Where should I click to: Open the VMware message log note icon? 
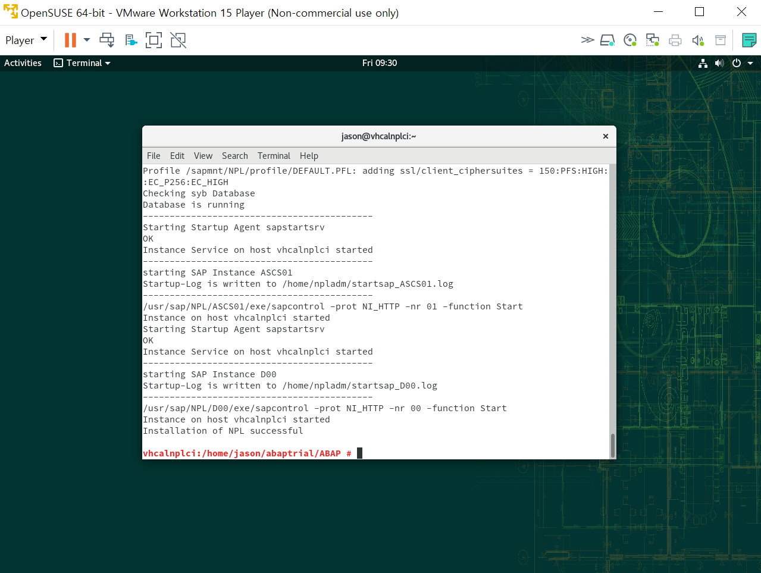click(749, 40)
